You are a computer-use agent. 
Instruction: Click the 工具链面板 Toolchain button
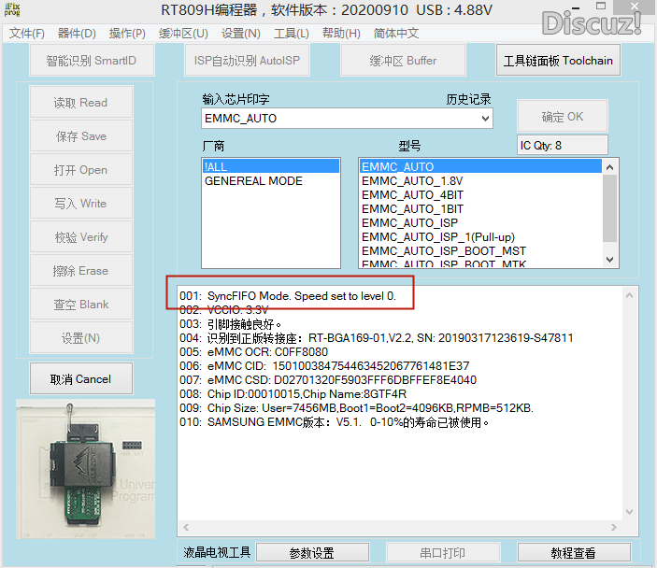pos(558,61)
